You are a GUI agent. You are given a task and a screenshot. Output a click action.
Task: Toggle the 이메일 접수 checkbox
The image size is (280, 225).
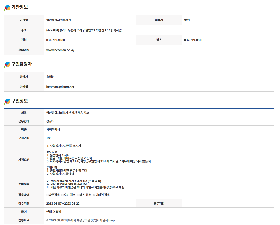[94, 195]
